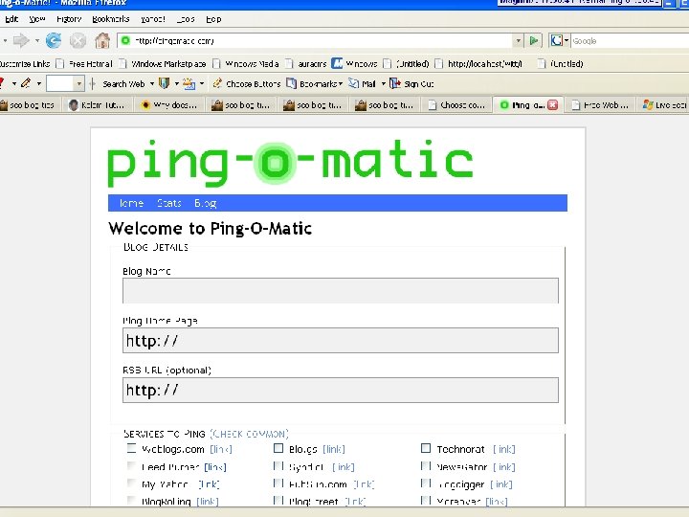Click the Sign Out icon
The width and height of the screenshot is (689, 517).
[395, 83]
